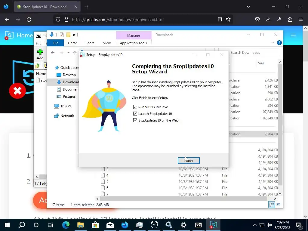The image size is (308, 231).
Task: Open Microsoft Store from taskbar
Action: (x=95, y=225)
